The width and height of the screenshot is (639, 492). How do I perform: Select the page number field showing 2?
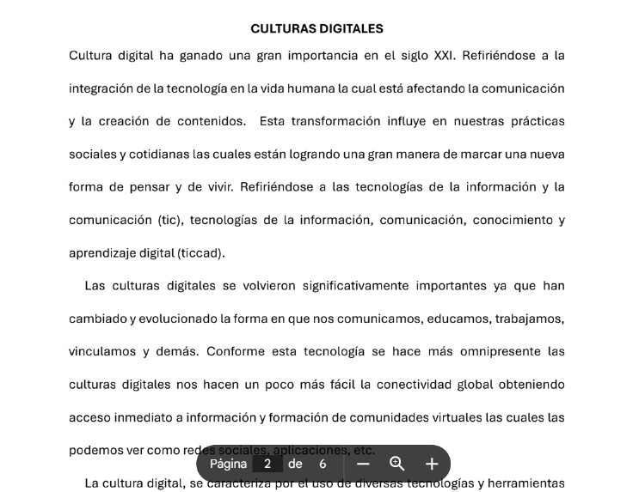pyautogui.click(x=267, y=464)
